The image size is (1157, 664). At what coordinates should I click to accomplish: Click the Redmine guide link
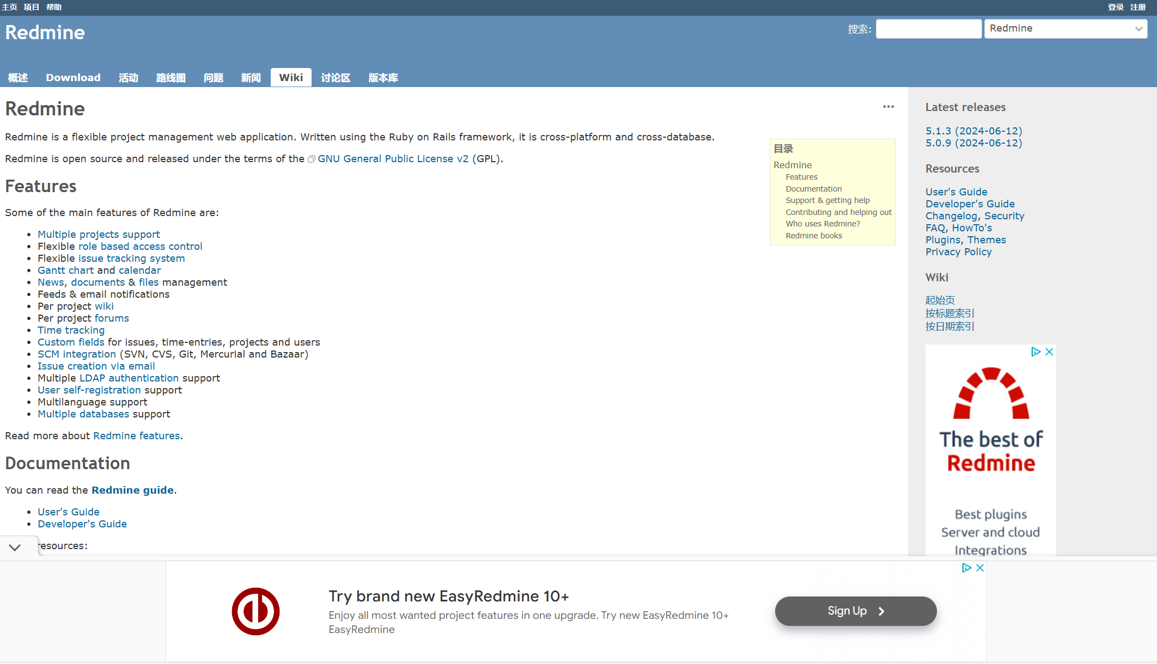tap(132, 490)
